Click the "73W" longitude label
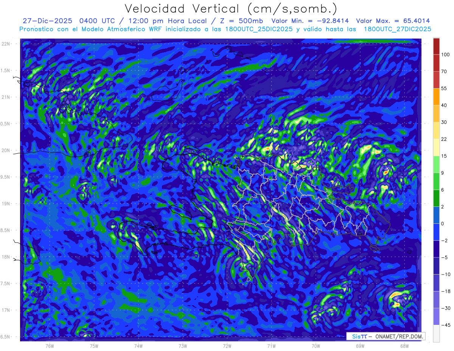The image size is (454, 351). [x=183, y=346]
